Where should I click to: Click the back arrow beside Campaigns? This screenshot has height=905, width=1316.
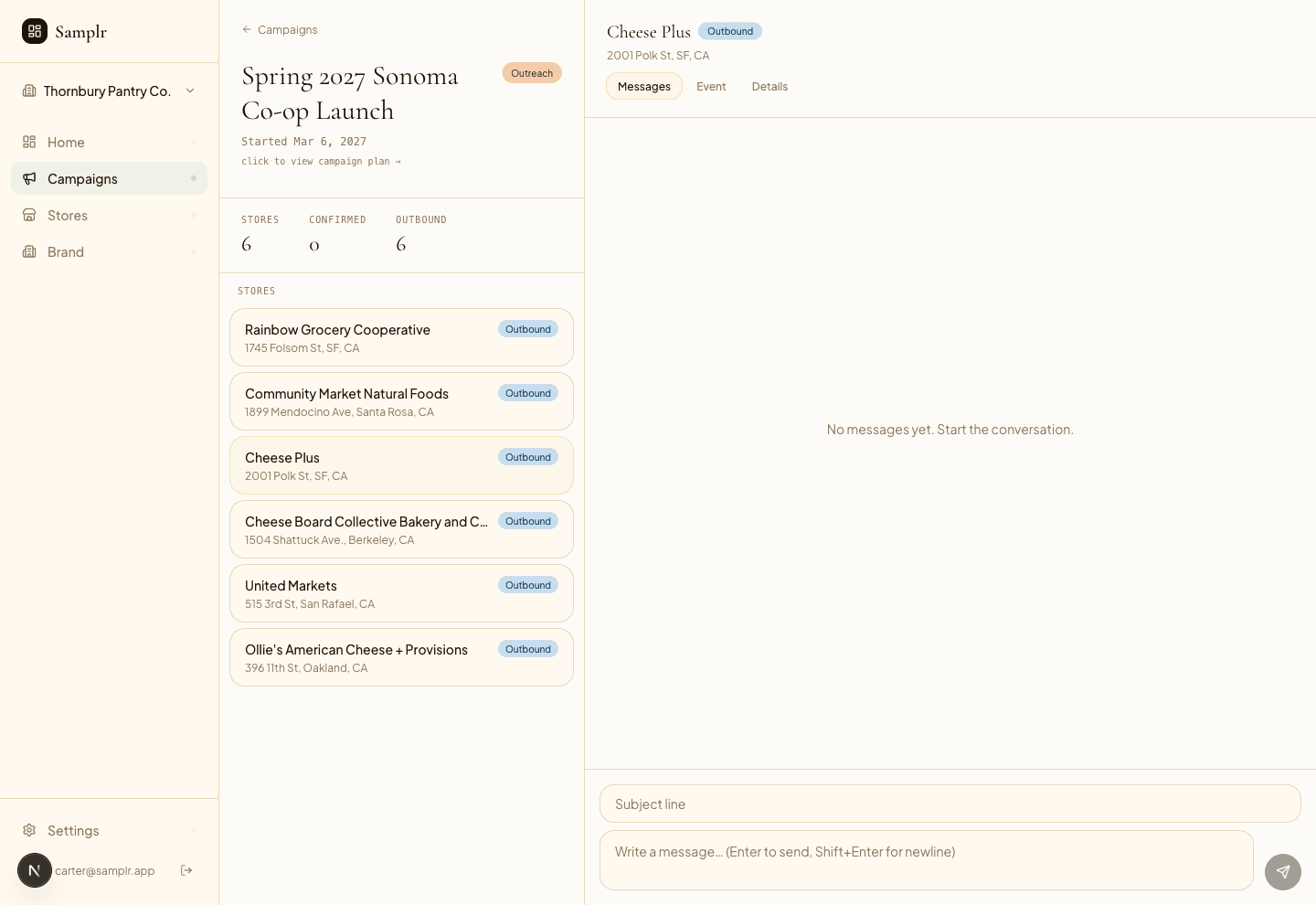tap(247, 29)
